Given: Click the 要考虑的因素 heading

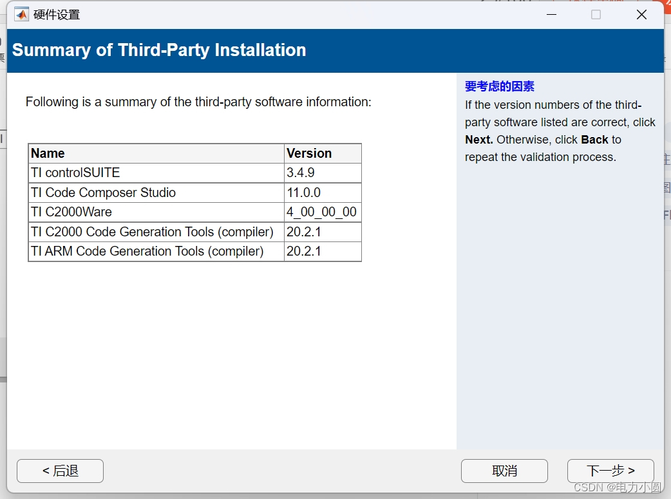Looking at the screenshot, I should (x=500, y=86).
